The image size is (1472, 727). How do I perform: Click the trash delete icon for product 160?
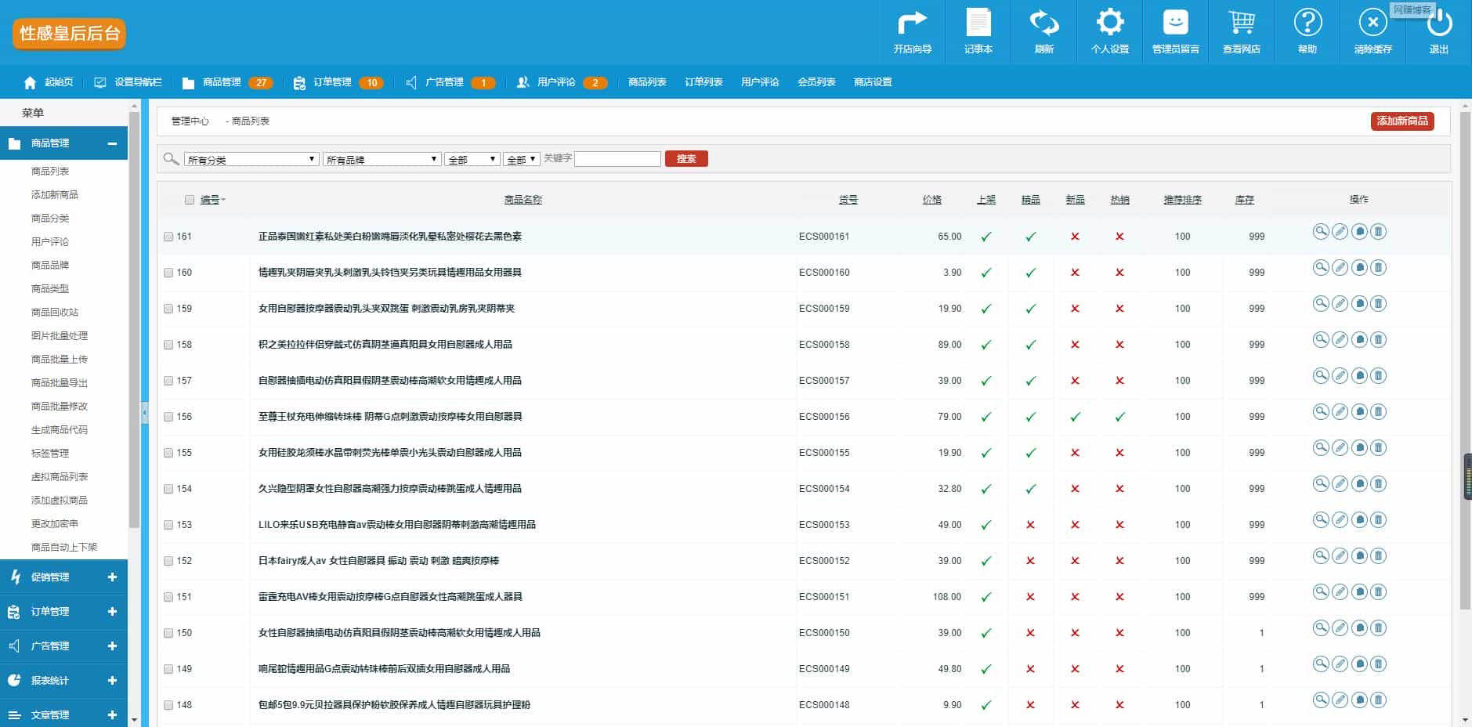[x=1379, y=268]
